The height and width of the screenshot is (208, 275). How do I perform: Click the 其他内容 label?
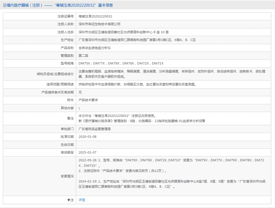click(67, 108)
